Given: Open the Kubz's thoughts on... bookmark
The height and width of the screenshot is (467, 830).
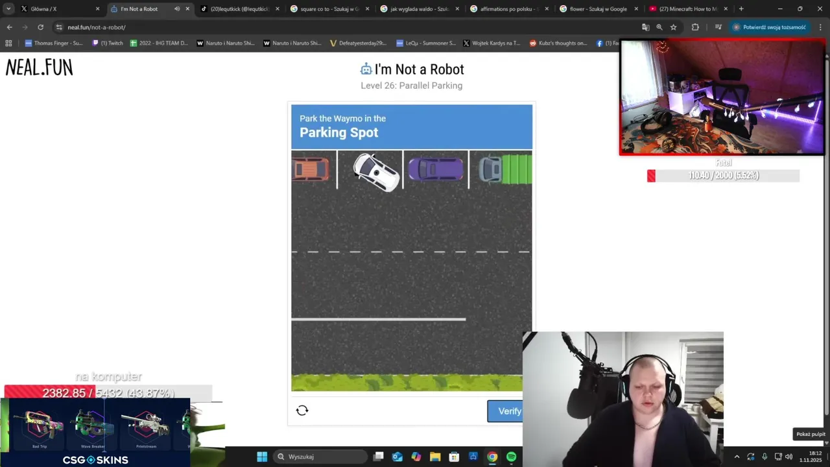Looking at the screenshot, I should [558, 43].
